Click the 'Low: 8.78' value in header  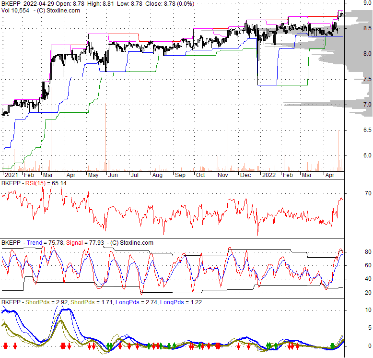pyautogui.click(x=129, y=4)
